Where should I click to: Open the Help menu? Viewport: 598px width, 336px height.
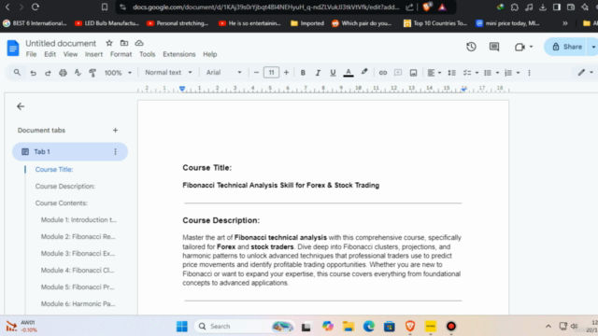click(x=209, y=54)
